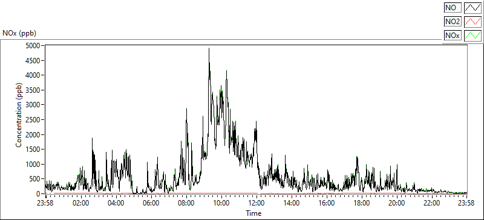Click the Time axis label

pos(253,213)
